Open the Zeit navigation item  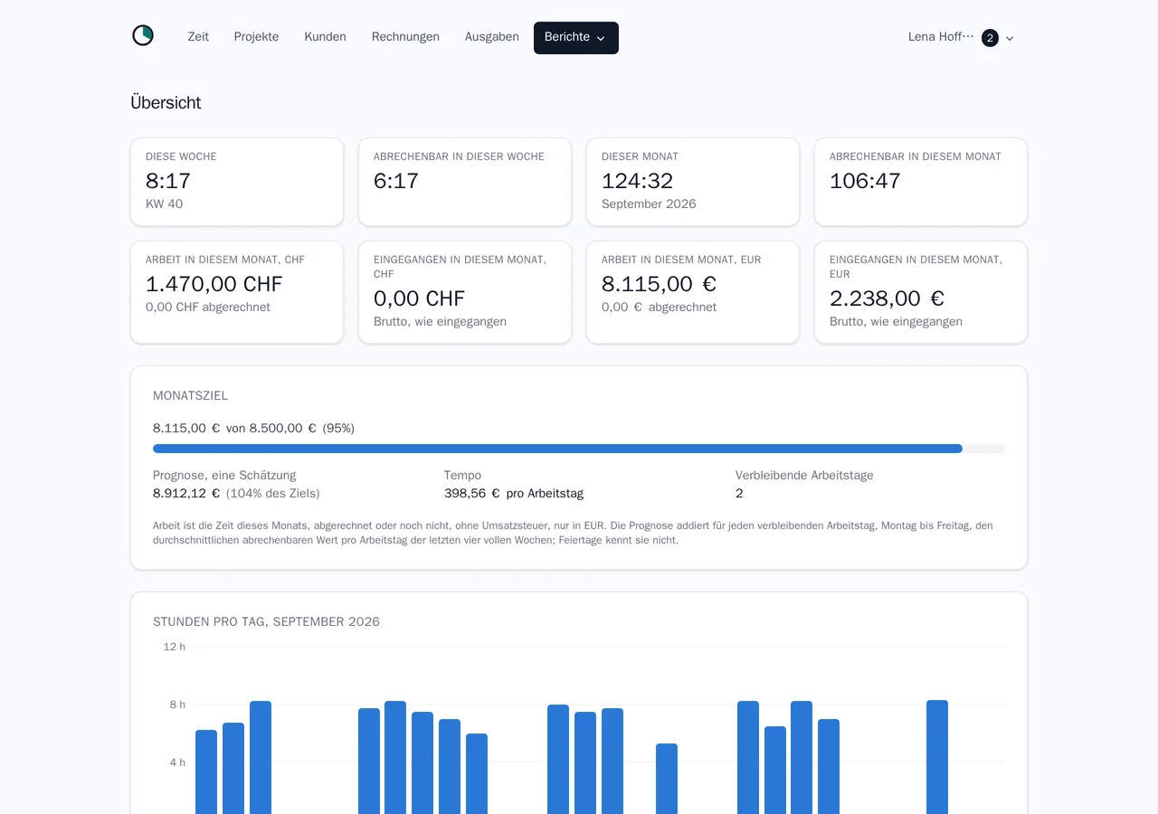tap(198, 37)
